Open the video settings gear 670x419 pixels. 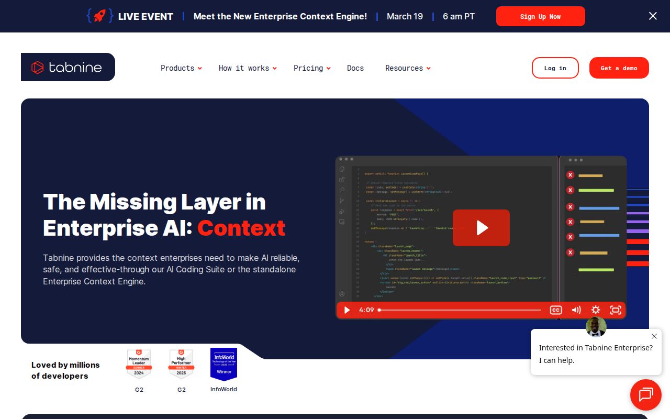(x=596, y=310)
